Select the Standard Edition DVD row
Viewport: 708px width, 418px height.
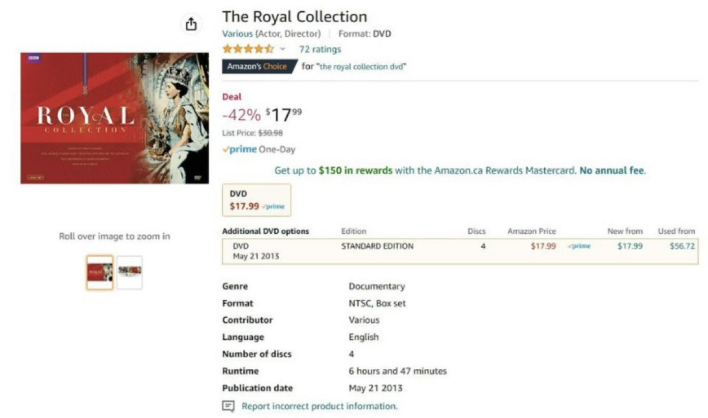(x=460, y=251)
